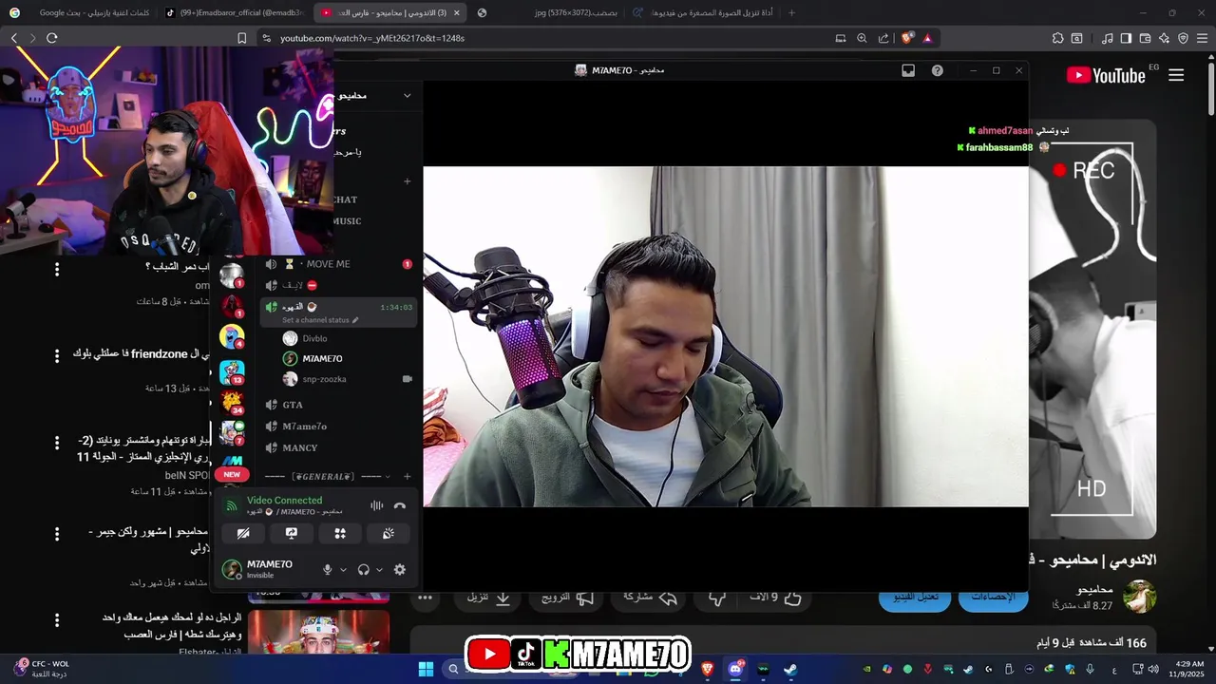1216x684 pixels.
Task: Click the music note playlist icon
Action: pos(1107,38)
